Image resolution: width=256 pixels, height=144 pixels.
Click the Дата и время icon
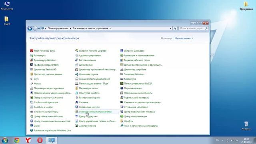click(76, 65)
